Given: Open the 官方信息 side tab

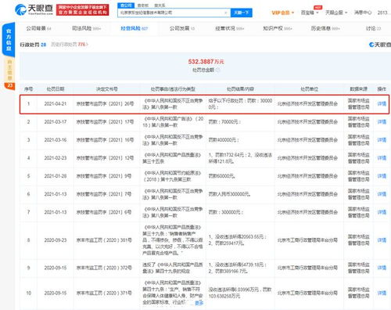Looking at the screenshot, I should (x=9, y=40).
